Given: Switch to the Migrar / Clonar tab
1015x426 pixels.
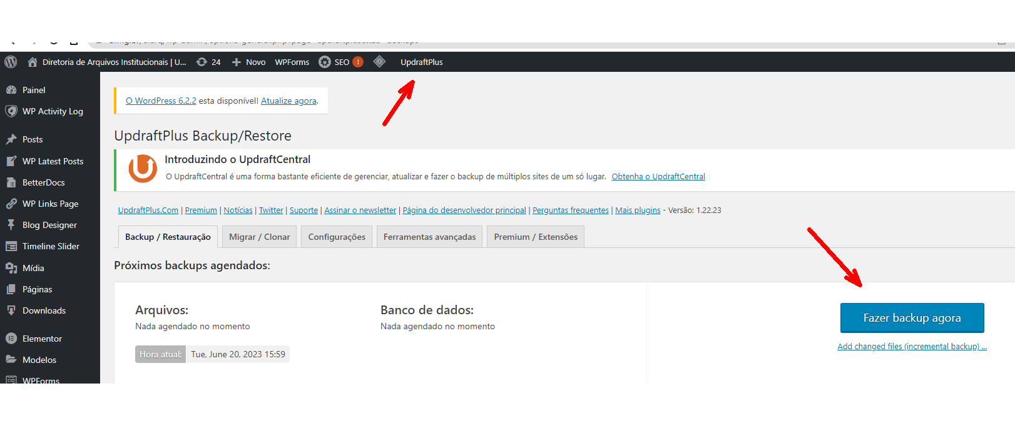Looking at the screenshot, I should 260,237.
